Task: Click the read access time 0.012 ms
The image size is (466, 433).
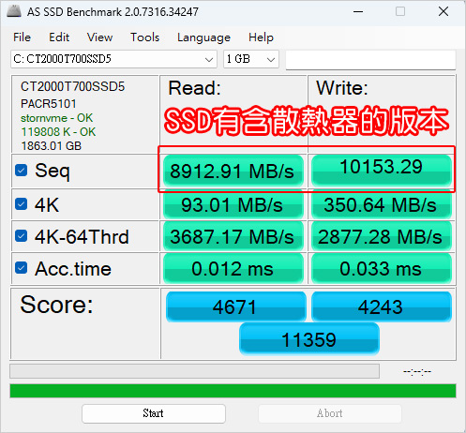Action: pos(233,268)
